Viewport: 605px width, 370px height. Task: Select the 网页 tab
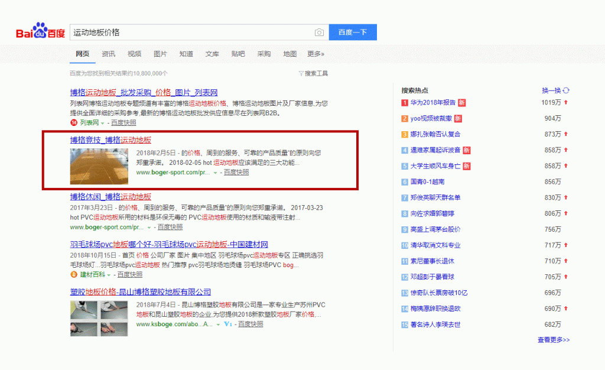tap(83, 54)
